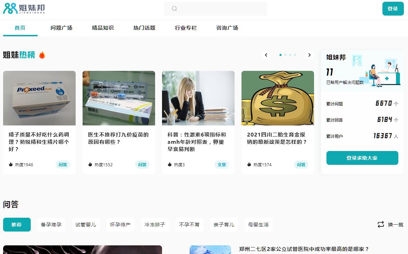408x254 pixels.
Task: Click the 姐妹邦 logo icon
Action: point(10,9)
